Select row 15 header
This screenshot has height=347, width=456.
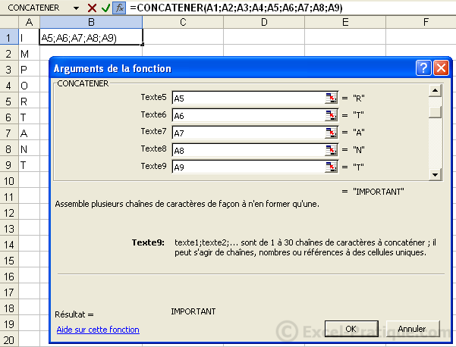(9, 261)
